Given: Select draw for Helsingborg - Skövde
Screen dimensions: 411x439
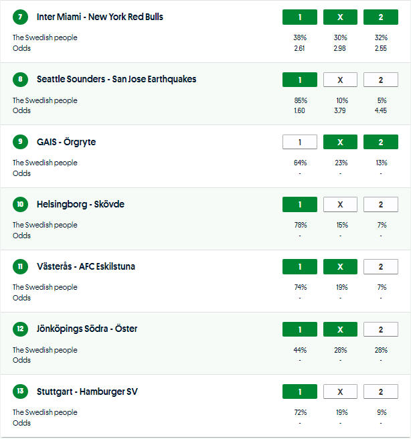Looking at the screenshot, I should tap(340, 205).
